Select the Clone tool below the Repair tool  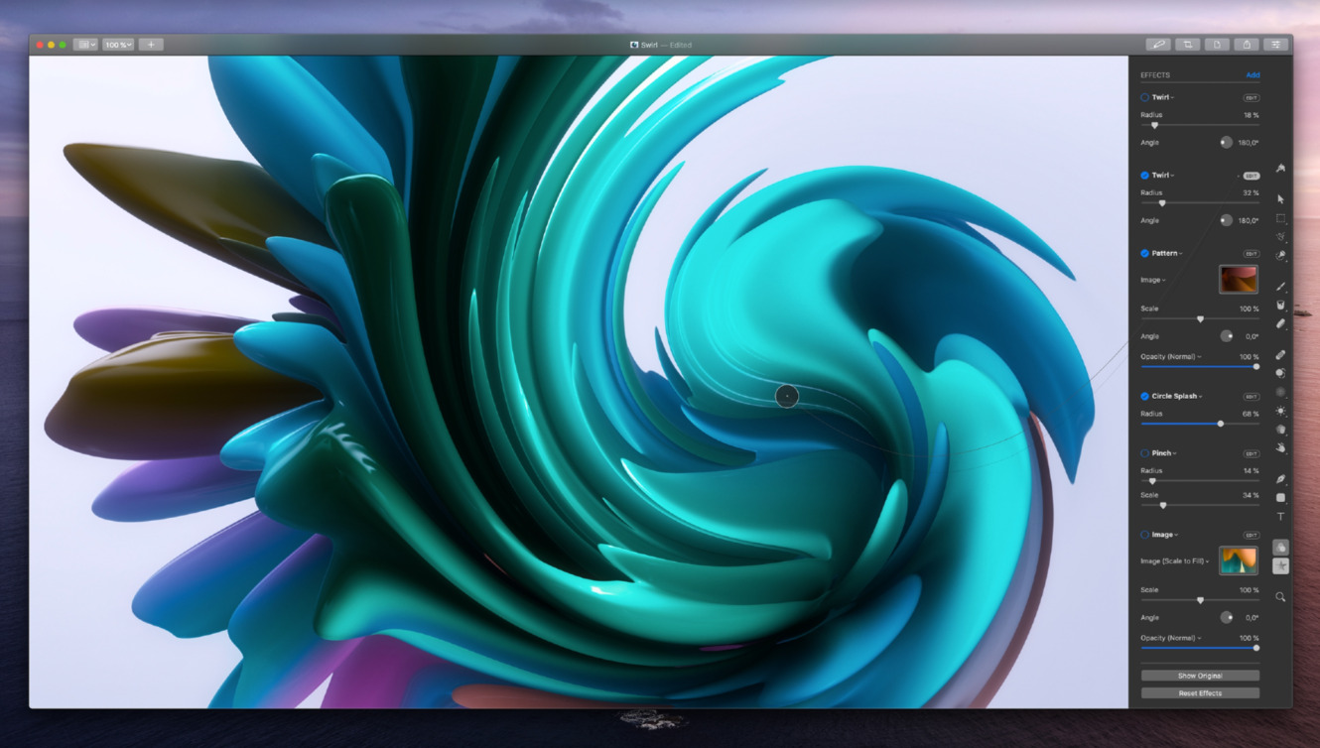click(x=1280, y=373)
